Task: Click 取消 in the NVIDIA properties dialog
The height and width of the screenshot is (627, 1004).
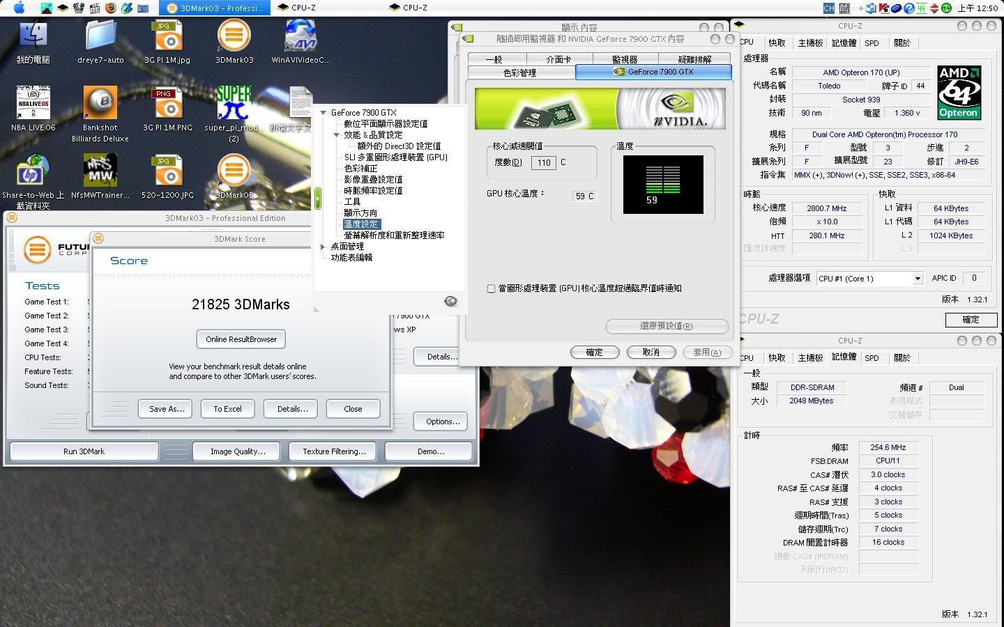Action: (x=651, y=353)
